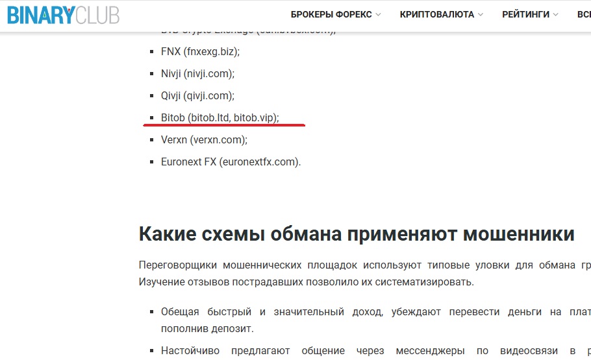Click the list item Verxn (verxn.com)
Viewport: 591px width, 360px height.
(x=204, y=139)
